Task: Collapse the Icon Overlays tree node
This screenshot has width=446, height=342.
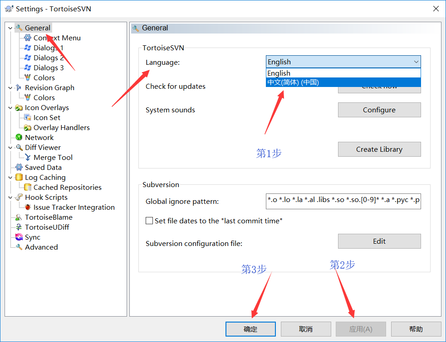Action: tap(10, 108)
